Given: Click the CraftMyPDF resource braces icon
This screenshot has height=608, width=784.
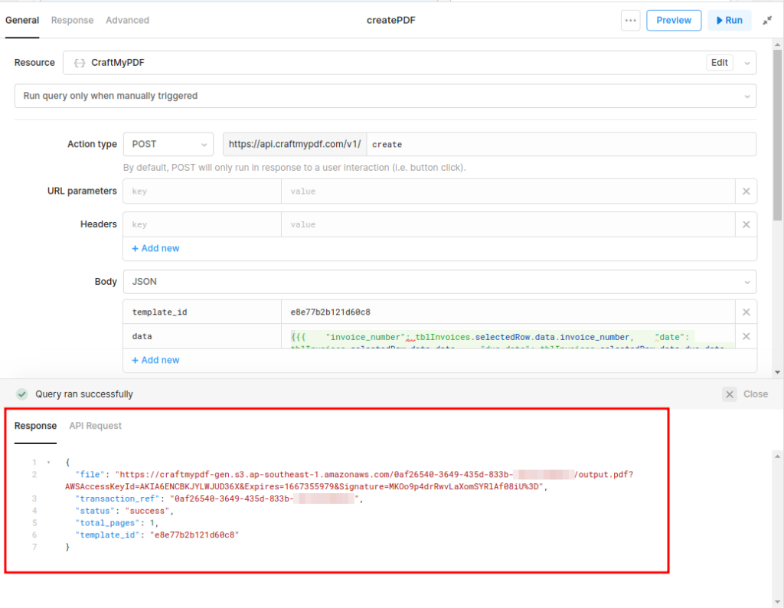Looking at the screenshot, I should 79,63.
